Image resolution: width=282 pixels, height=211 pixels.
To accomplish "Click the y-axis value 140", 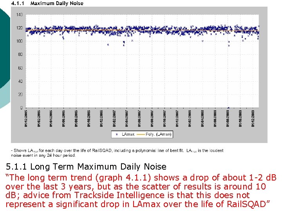I will pyautogui.click(x=20, y=15).
